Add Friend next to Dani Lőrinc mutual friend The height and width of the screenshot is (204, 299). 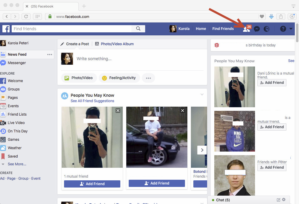272,83
